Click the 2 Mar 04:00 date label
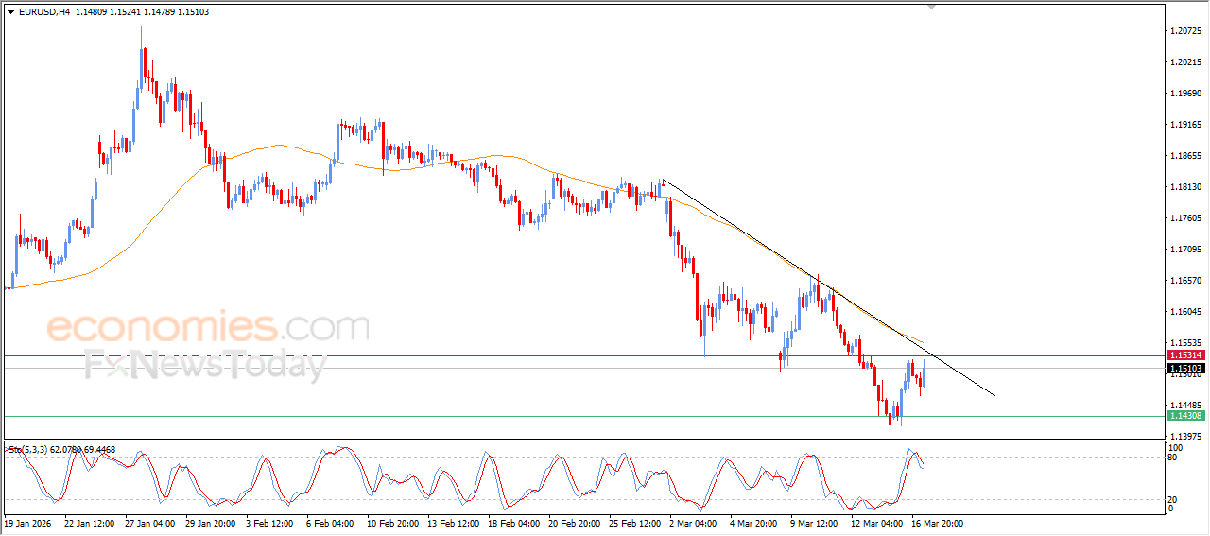Image resolution: width=1210 pixels, height=536 pixels. click(x=694, y=523)
